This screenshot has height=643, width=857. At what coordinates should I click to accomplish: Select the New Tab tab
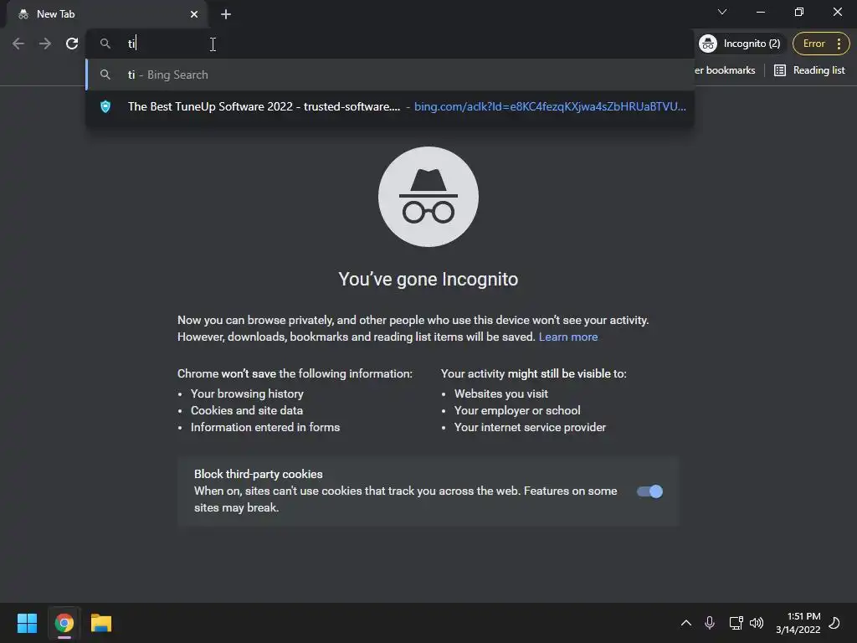[x=106, y=14]
